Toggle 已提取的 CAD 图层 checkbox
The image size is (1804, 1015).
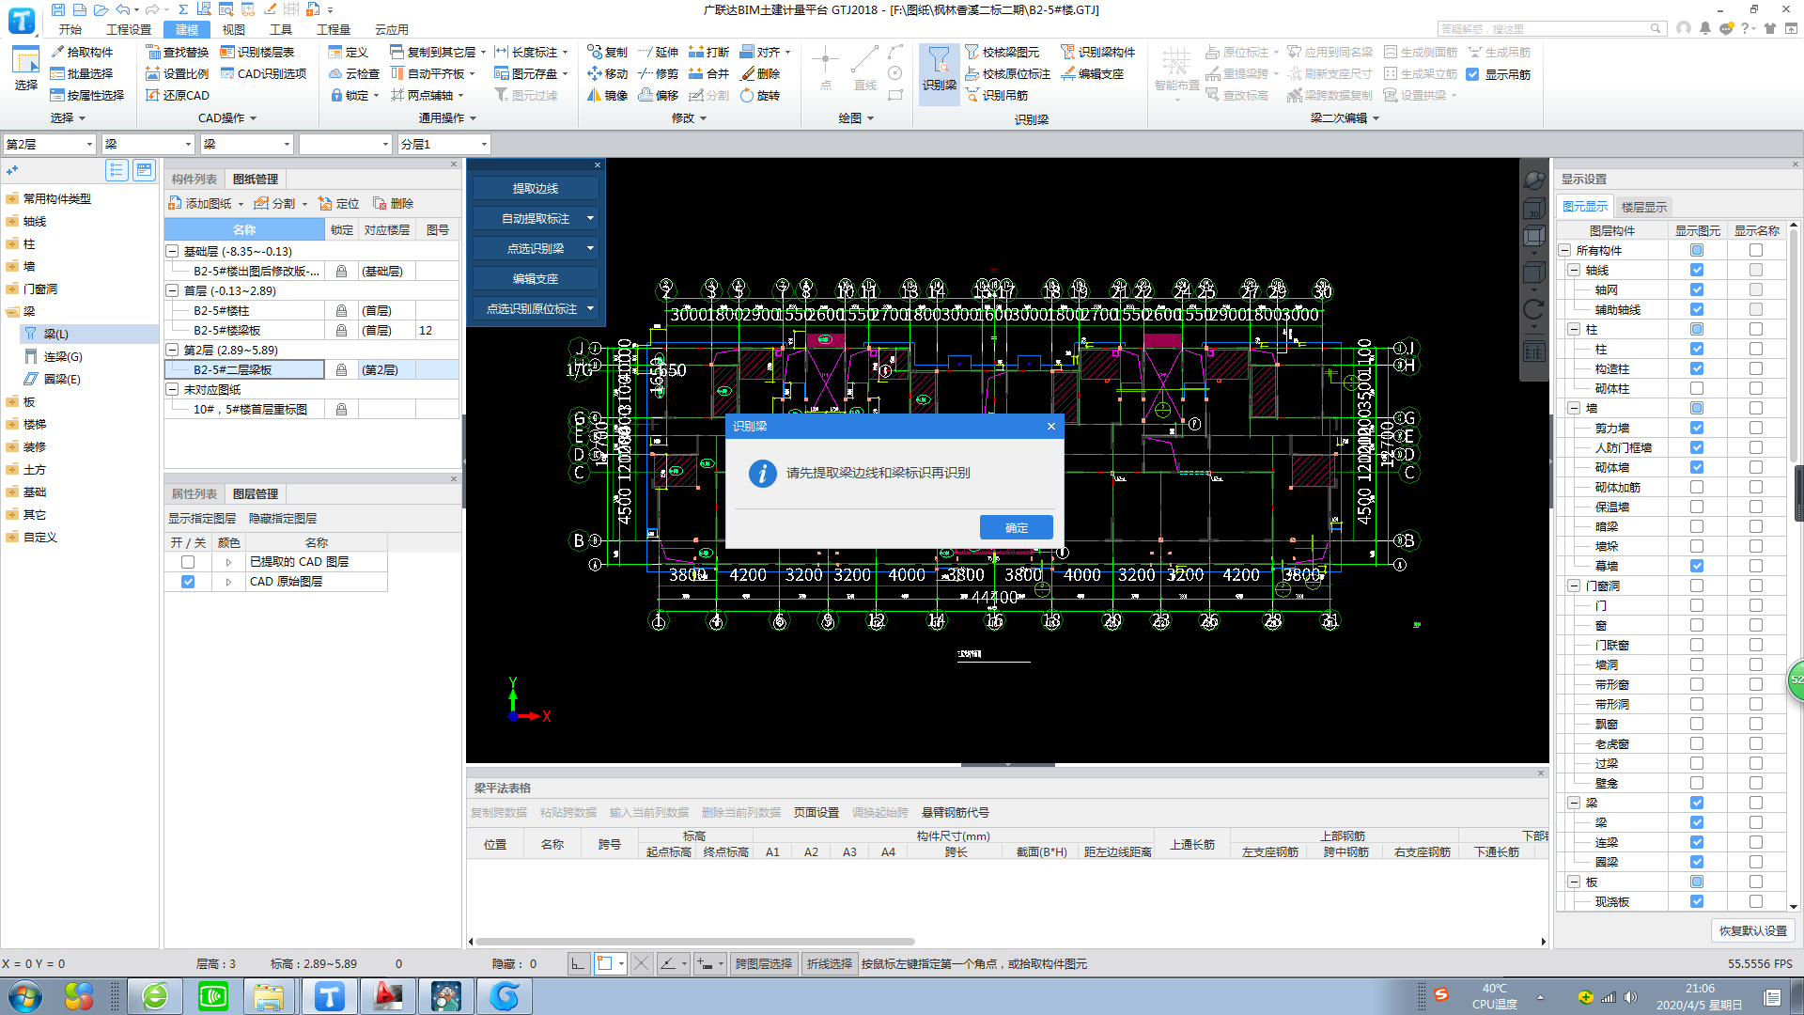[188, 562]
